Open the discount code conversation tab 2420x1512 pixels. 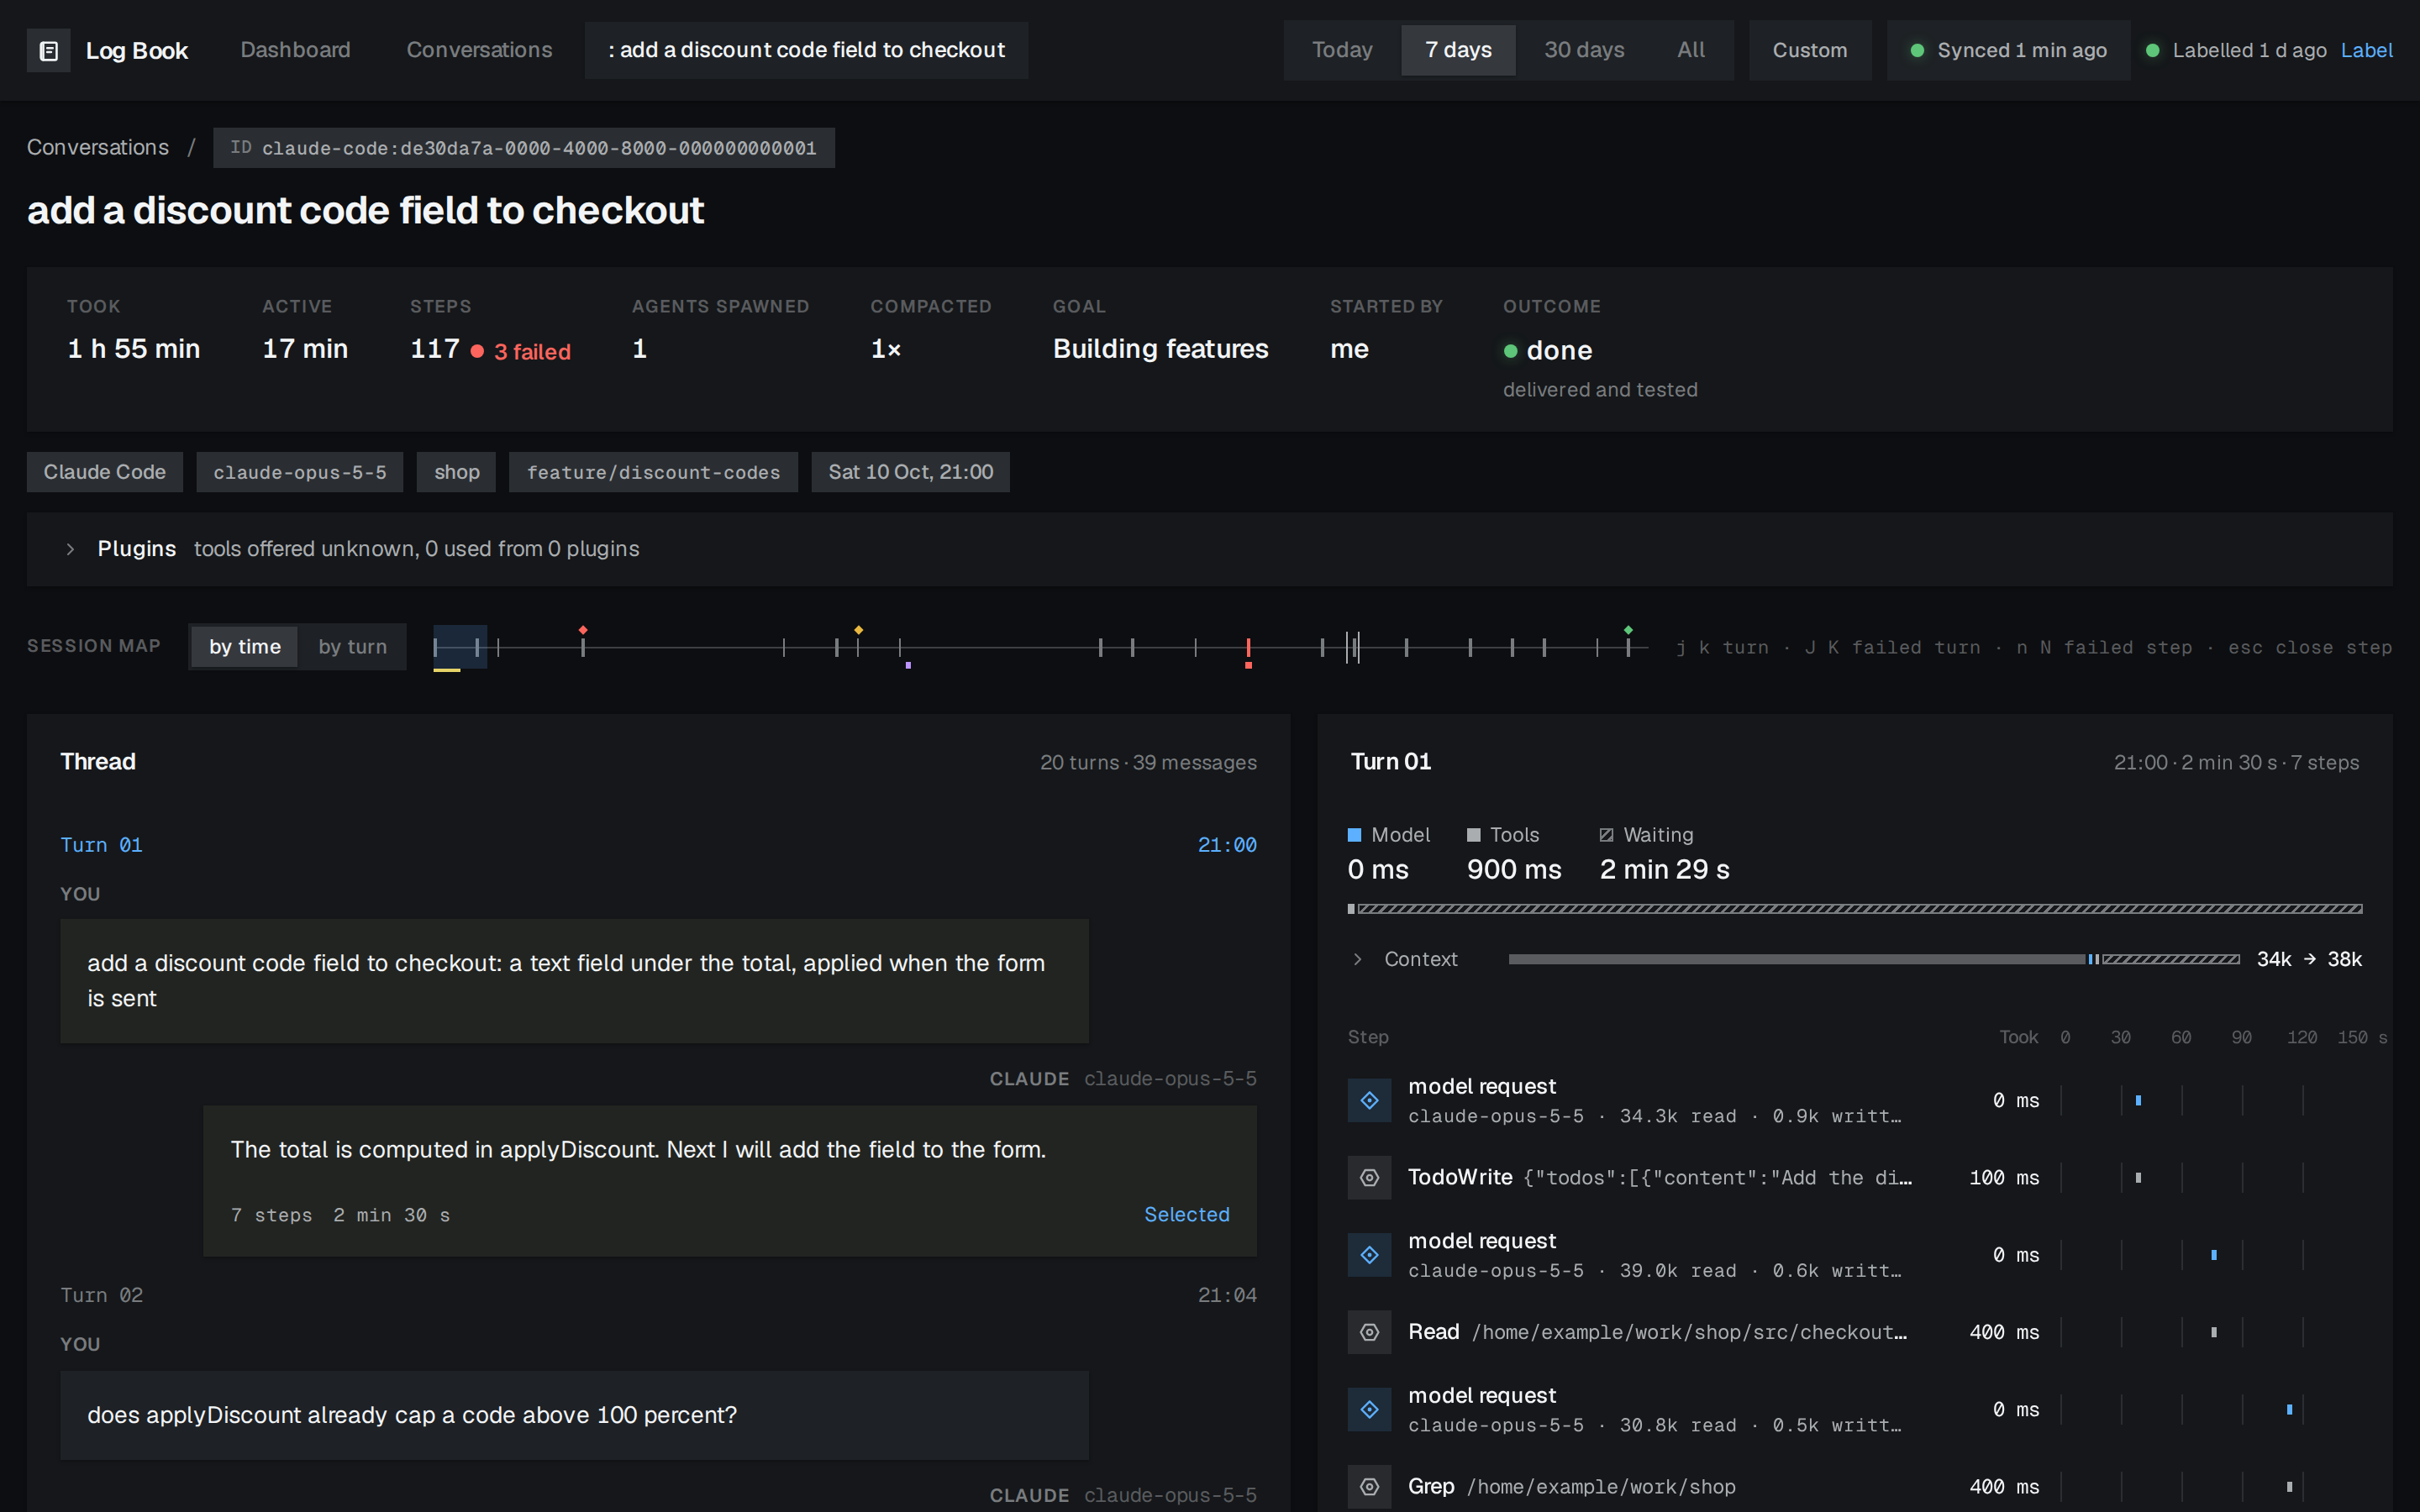806,50
